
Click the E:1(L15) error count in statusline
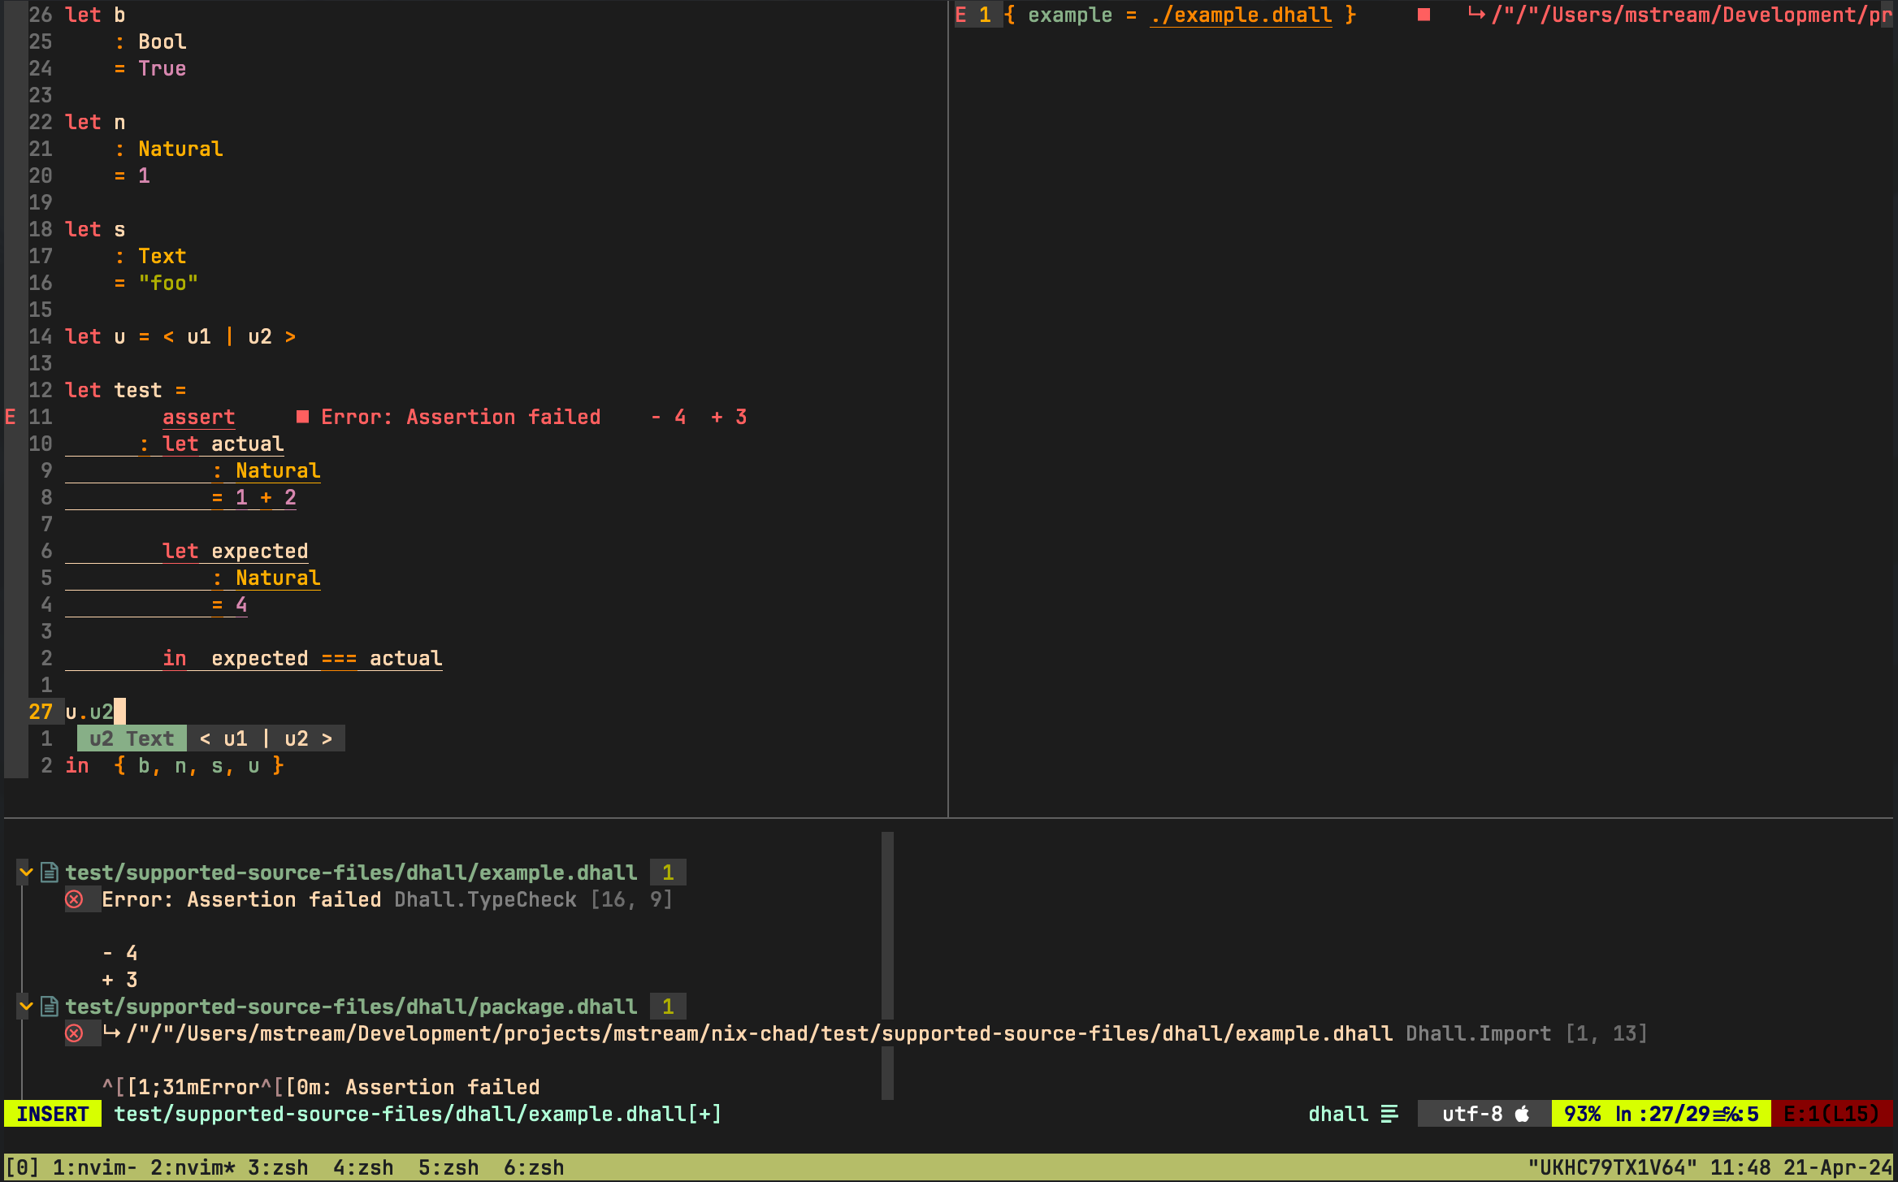[x=1831, y=1114]
